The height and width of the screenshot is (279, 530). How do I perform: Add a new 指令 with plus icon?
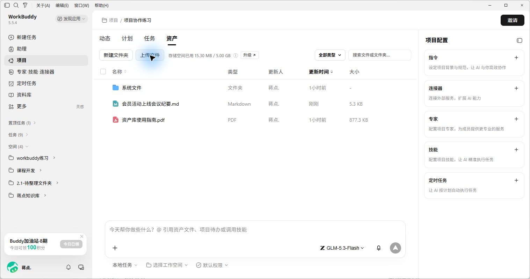pos(516,58)
